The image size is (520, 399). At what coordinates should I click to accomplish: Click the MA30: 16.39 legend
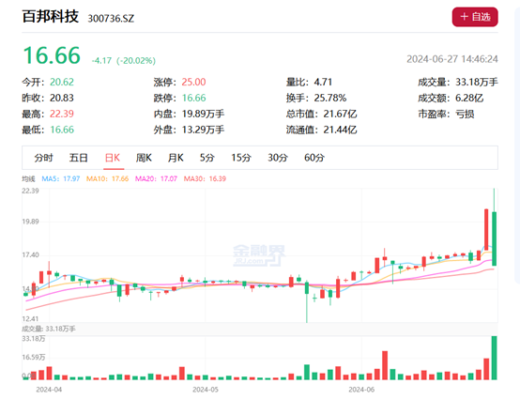205,178
